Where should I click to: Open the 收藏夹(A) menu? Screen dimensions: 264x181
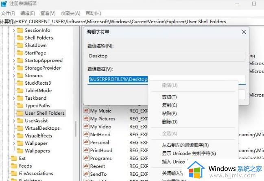tap(71, 13)
